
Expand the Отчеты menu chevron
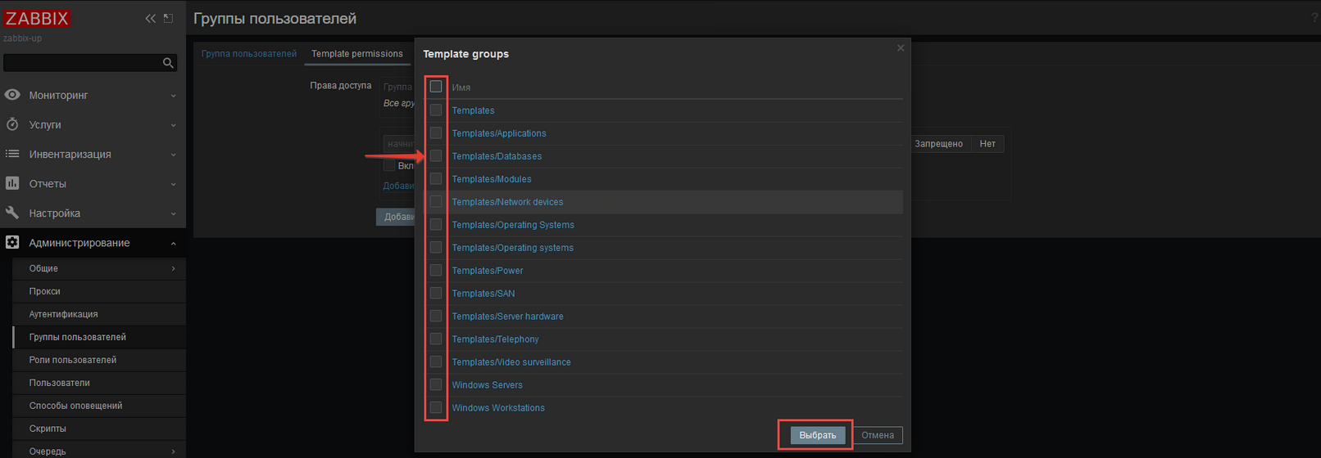point(173,184)
